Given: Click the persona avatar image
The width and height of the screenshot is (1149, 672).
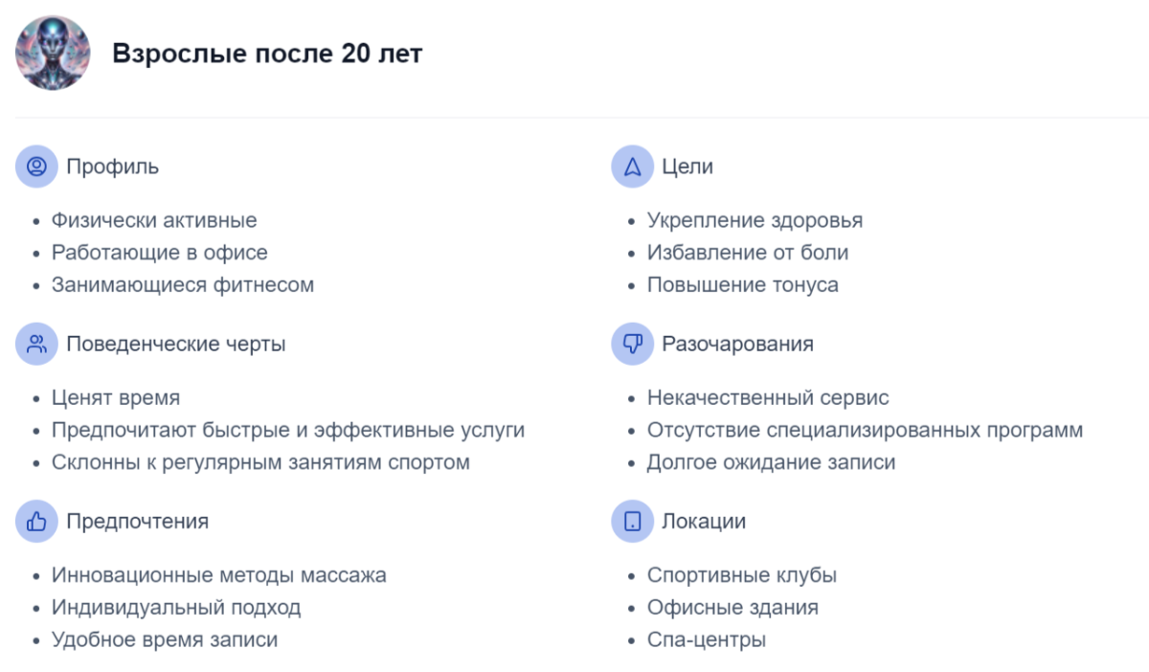Looking at the screenshot, I should tap(54, 54).
